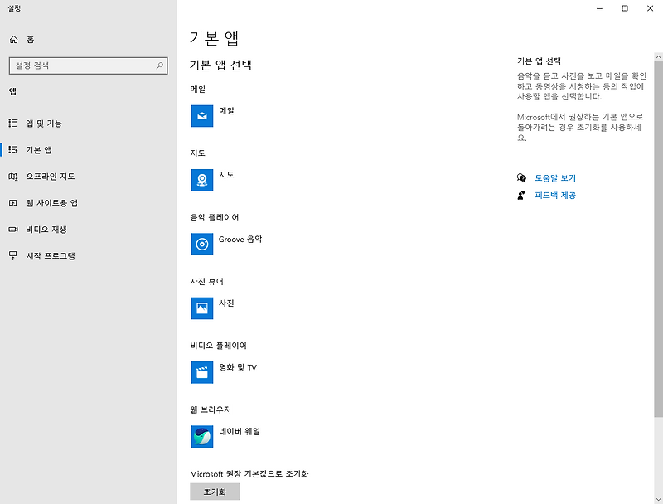Click the search magnifier icon
Image resolution: width=663 pixels, height=504 pixels.
pyautogui.click(x=160, y=65)
